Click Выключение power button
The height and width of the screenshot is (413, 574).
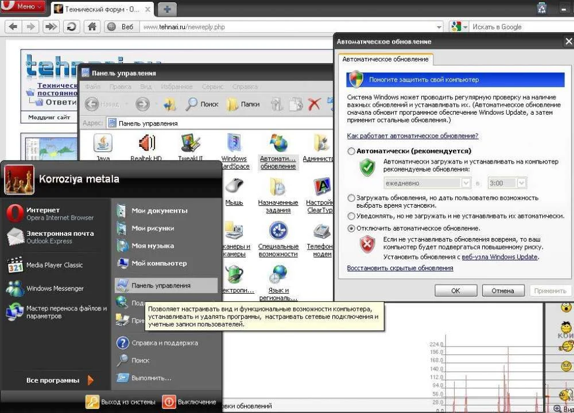189,402
